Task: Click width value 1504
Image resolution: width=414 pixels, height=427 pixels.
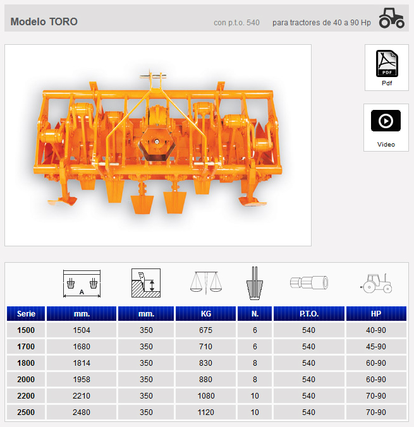Action: (82, 330)
